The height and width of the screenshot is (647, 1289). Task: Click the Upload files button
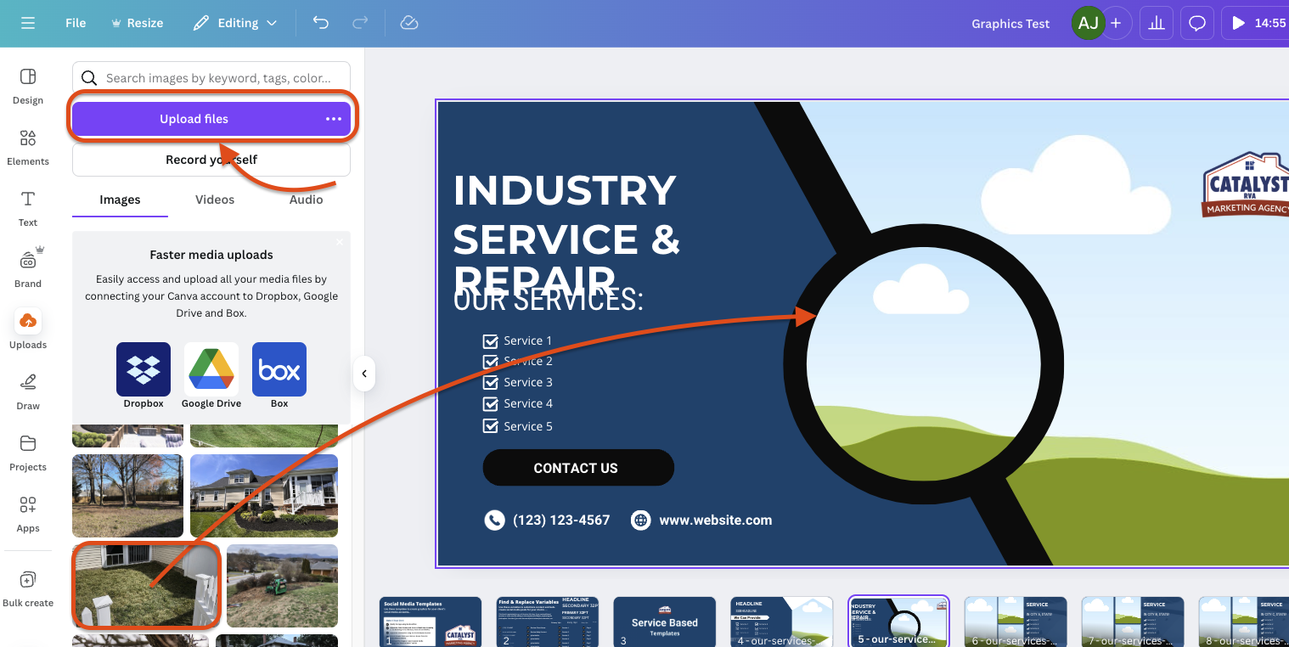(x=194, y=119)
